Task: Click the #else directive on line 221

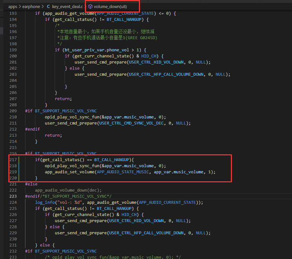Action: [31, 184]
